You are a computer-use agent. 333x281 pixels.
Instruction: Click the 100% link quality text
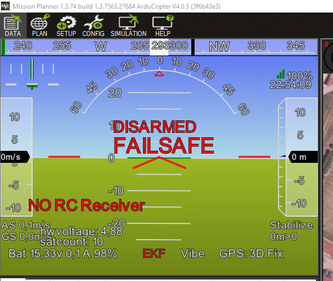299,76
